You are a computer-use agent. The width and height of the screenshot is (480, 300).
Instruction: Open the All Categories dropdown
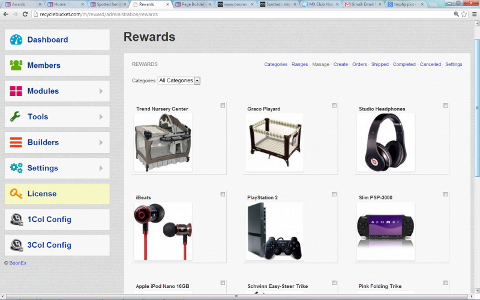(x=179, y=80)
